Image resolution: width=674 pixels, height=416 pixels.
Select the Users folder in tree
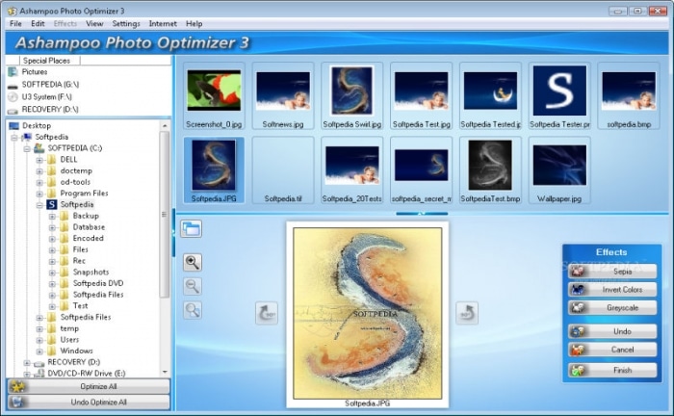(x=69, y=340)
